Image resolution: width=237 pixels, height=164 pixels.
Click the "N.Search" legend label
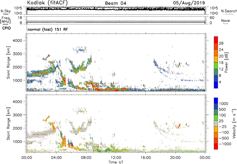(x=229, y=11)
